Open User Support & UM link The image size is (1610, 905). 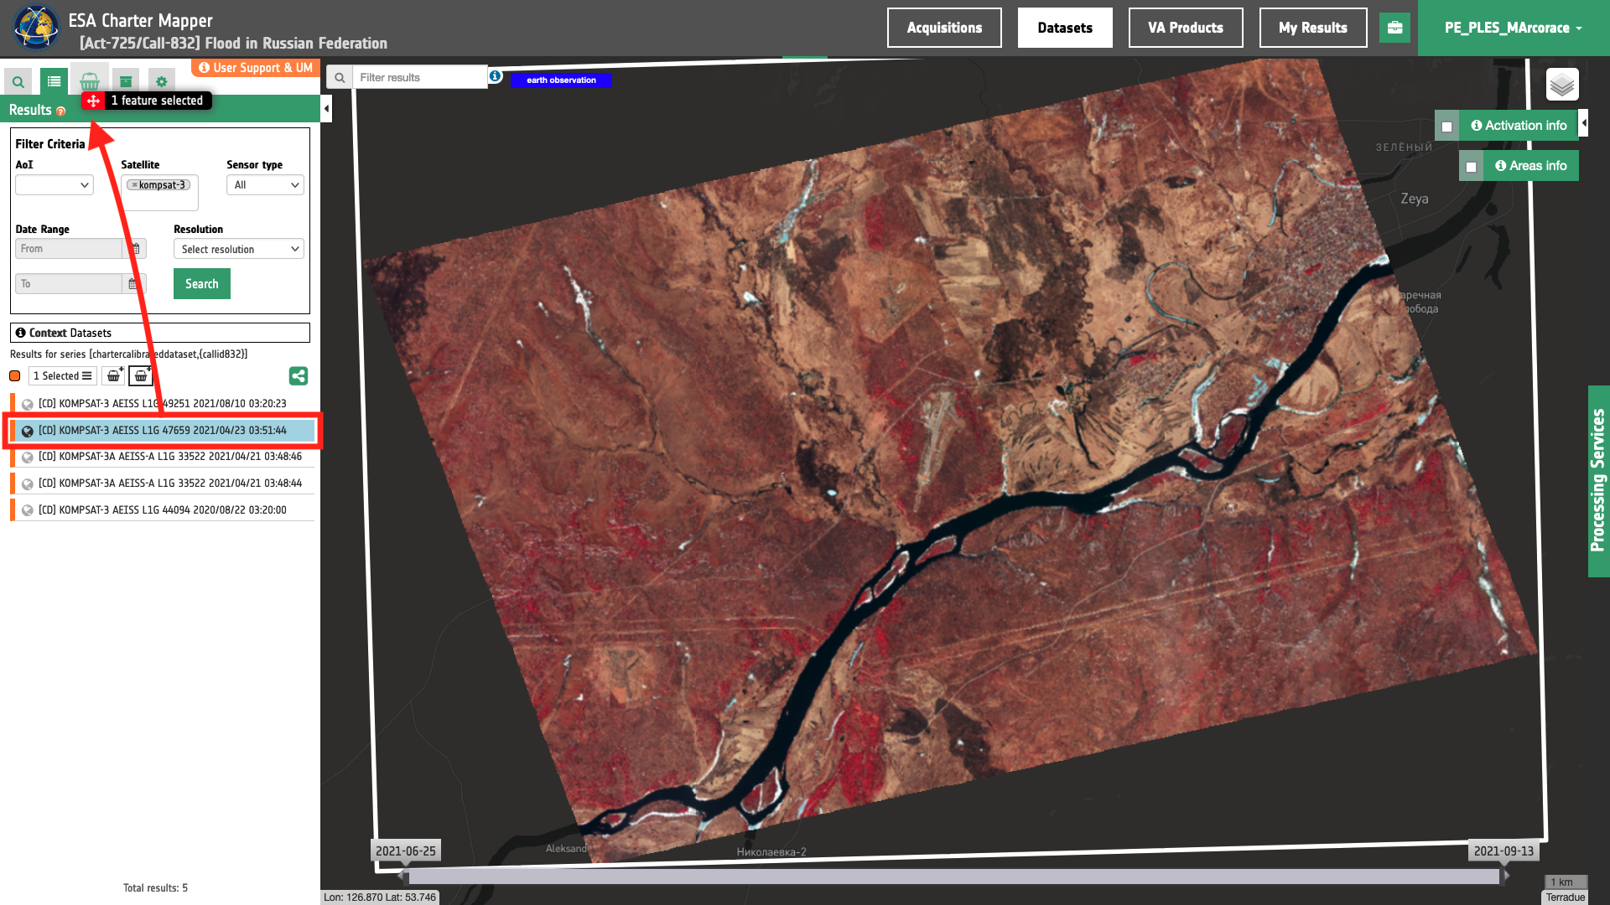click(x=256, y=68)
